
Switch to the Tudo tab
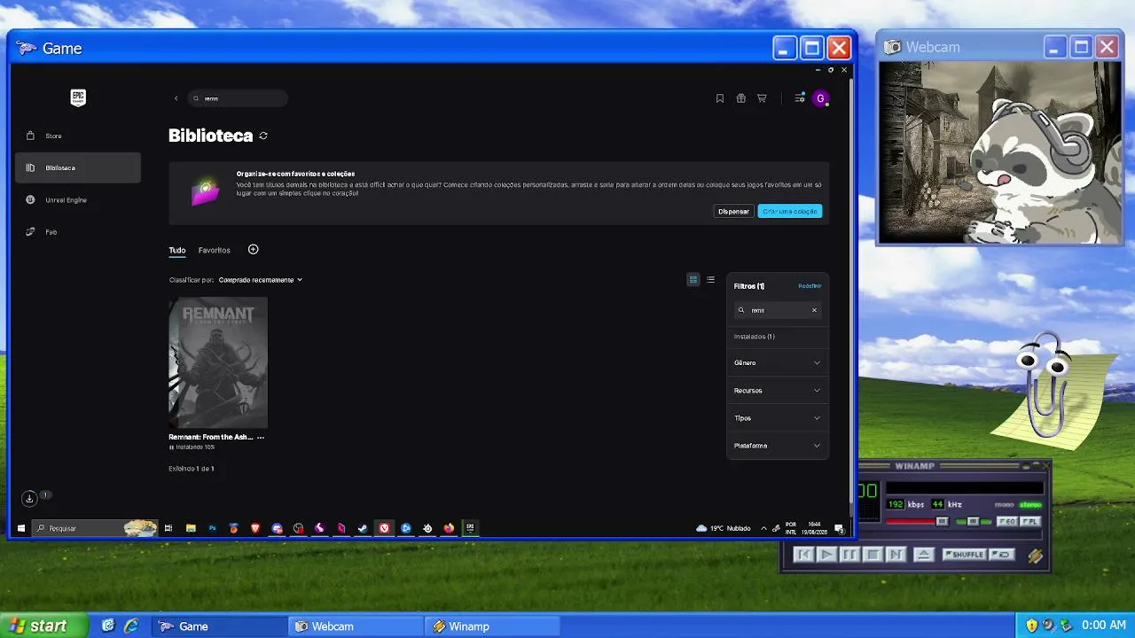[x=177, y=250]
